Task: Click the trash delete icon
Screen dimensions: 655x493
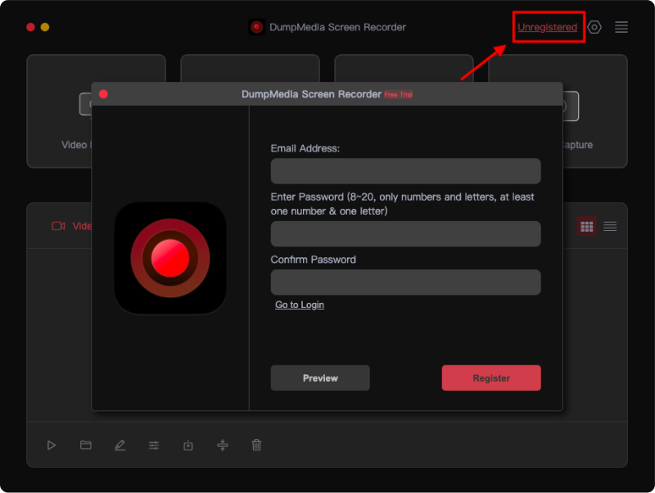Action: point(256,445)
